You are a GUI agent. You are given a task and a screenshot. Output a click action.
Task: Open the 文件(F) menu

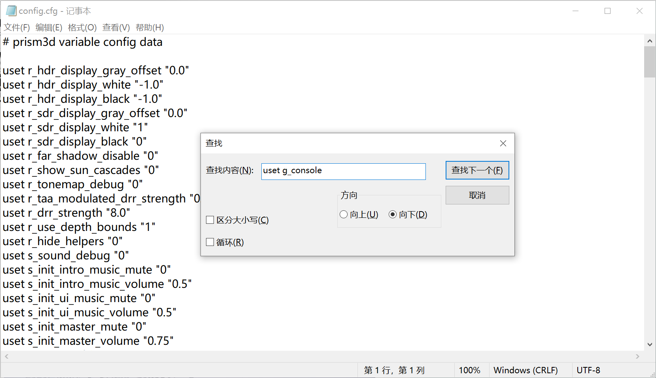tap(17, 28)
